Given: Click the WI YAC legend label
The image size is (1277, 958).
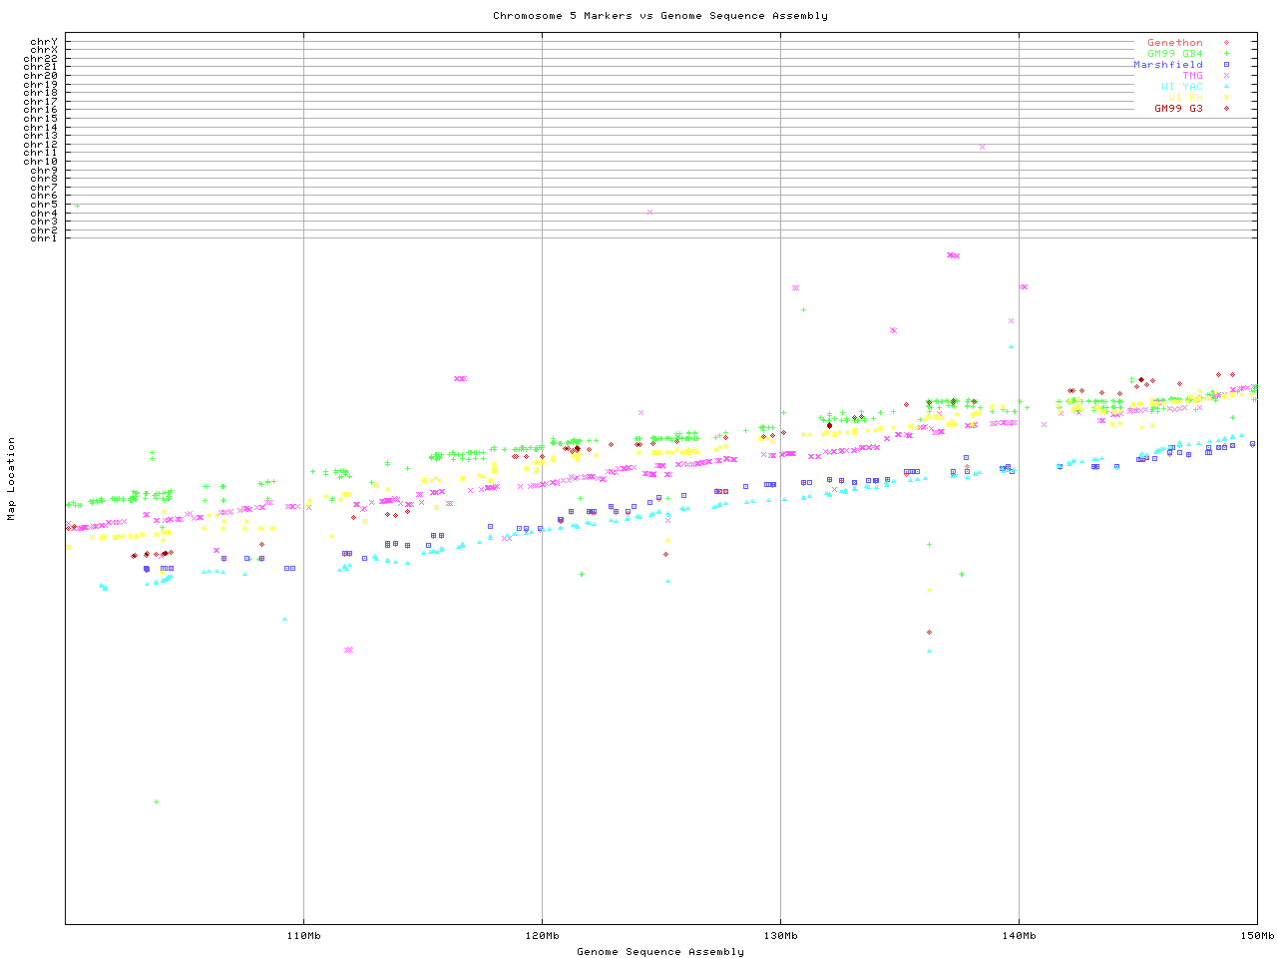Looking at the screenshot, I should pos(1181,87).
